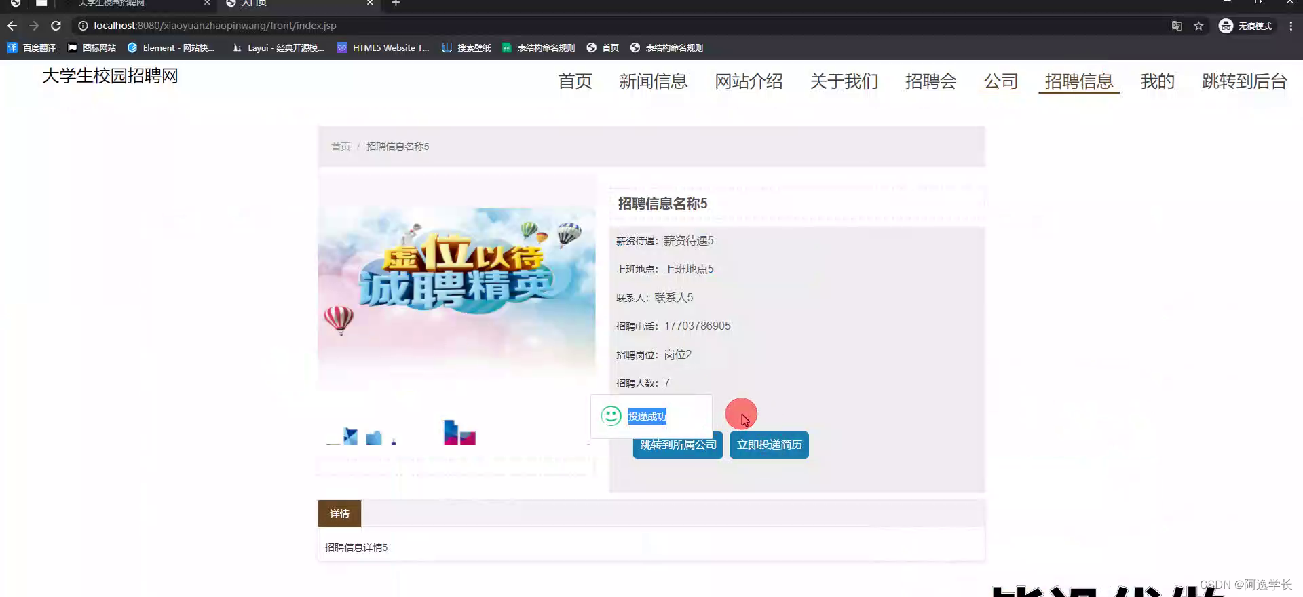Image resolution: width=1303 pixels, height=597 pixels.
Task: Click 薪资待遇5 salary text
Action: (x=689, y=241)
